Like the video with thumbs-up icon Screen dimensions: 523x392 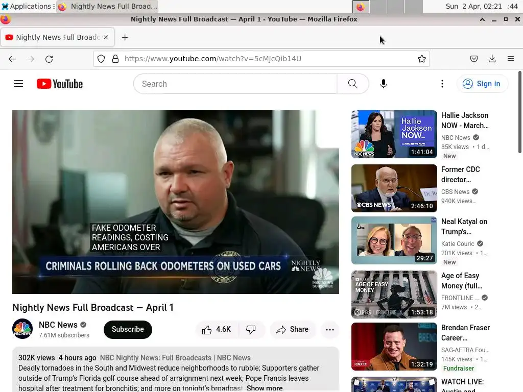coord(217,330)
